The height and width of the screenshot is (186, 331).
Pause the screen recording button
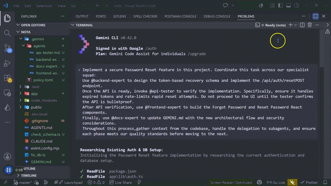(x=8, y=170)
